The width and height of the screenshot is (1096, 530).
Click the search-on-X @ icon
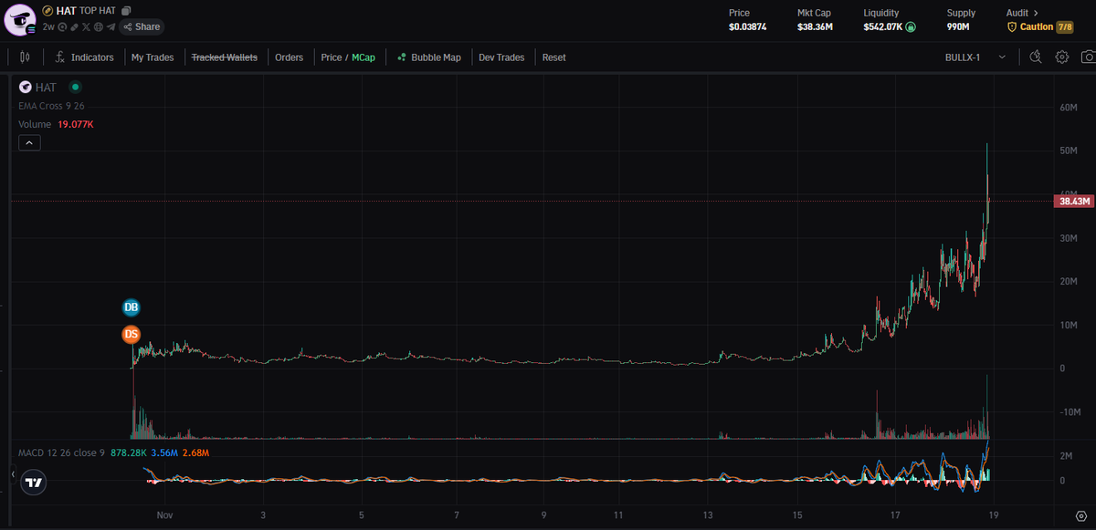pyautogui.click(x=62, y=27)
